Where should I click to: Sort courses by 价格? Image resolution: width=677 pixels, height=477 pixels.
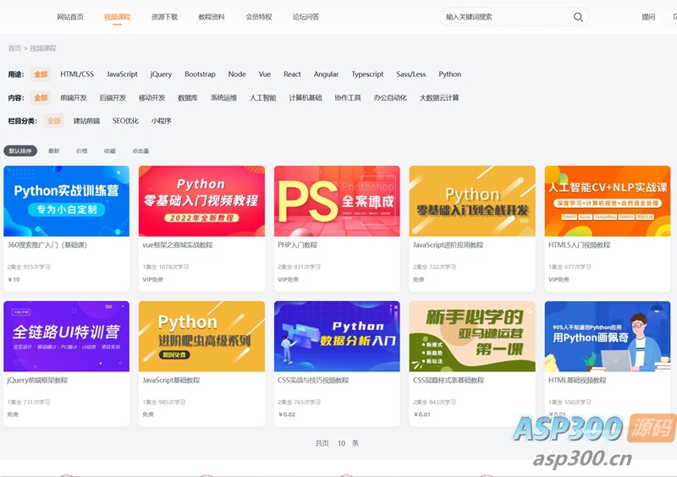[81, 151]
